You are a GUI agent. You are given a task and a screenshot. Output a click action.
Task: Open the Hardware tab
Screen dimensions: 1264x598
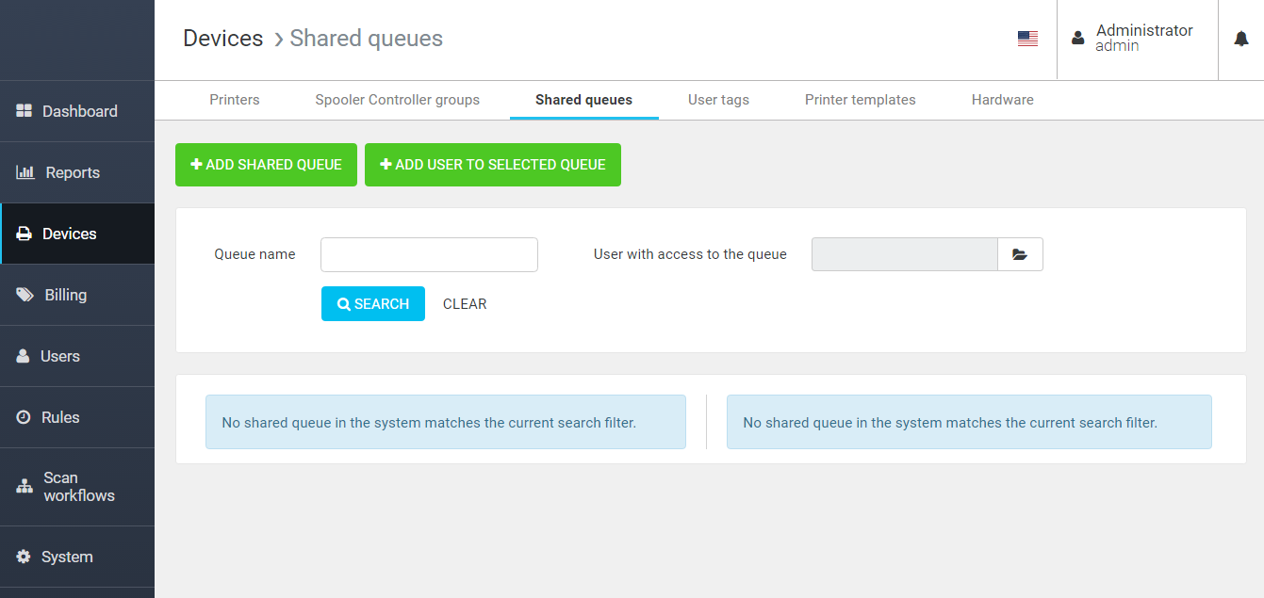[1002, 100]
